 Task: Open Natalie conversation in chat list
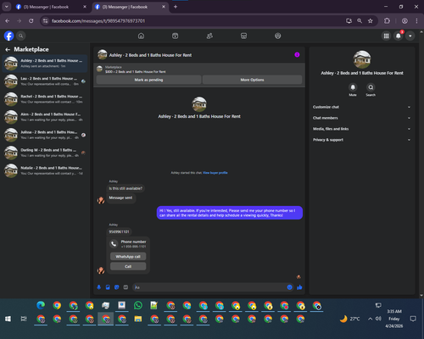pyautogui.click(x=45, y=170)
